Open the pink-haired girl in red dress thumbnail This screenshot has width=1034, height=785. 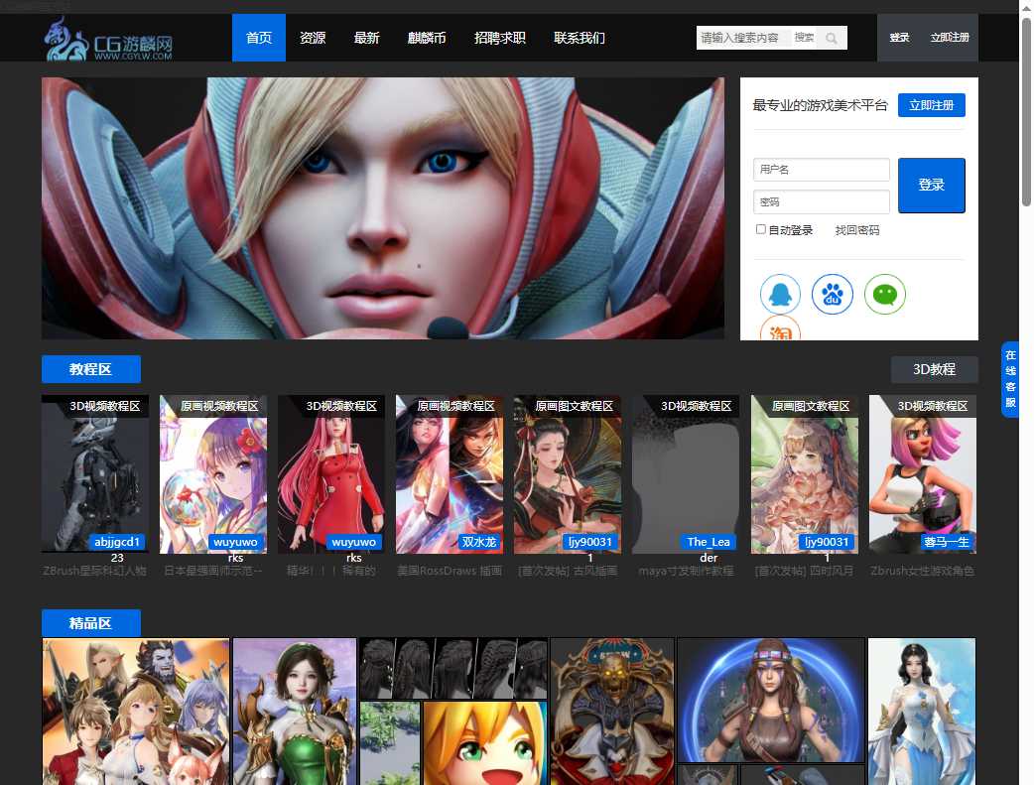click(330, 473)
